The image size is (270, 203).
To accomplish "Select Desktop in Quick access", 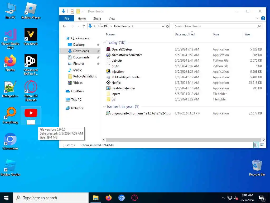I will pyautogui.click(x=79, y=44).
